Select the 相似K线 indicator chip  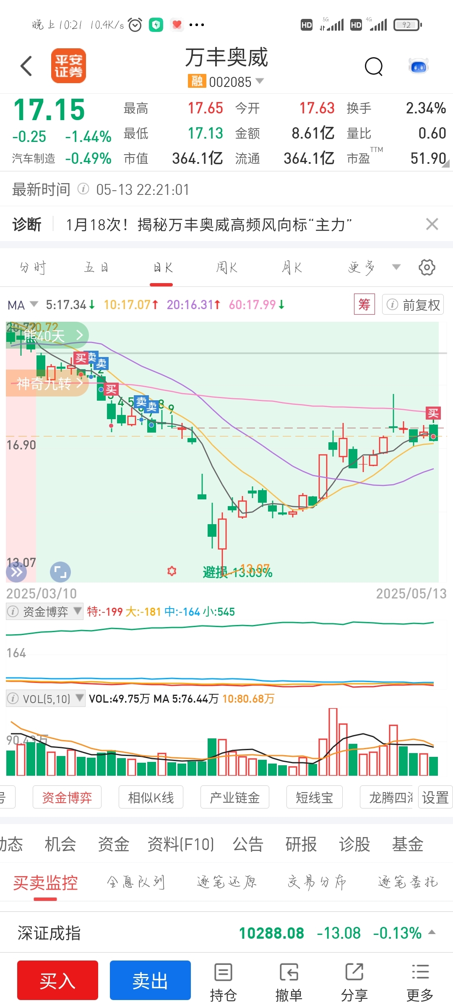point(151,797)
